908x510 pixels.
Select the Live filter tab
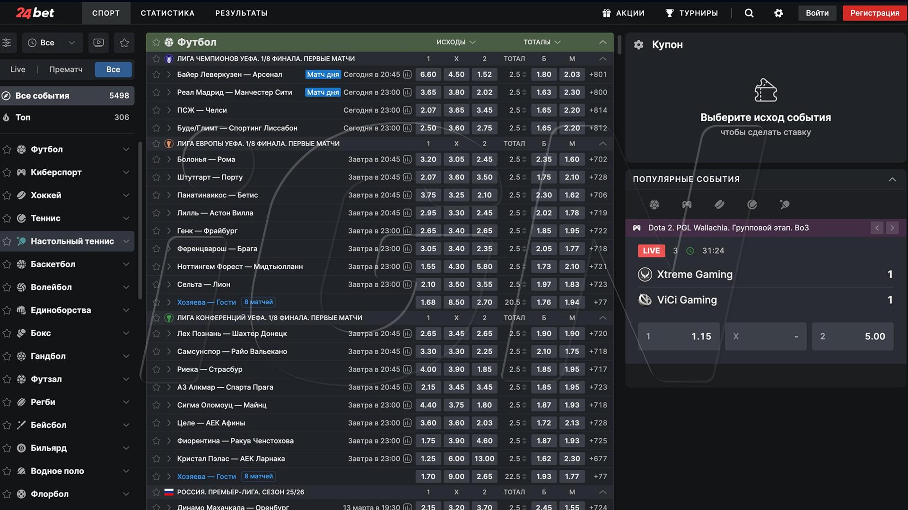pos(18,69)
